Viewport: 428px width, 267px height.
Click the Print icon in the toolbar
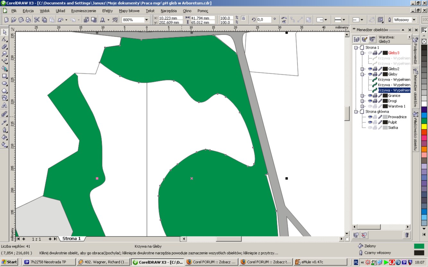(x=29, y=20)
